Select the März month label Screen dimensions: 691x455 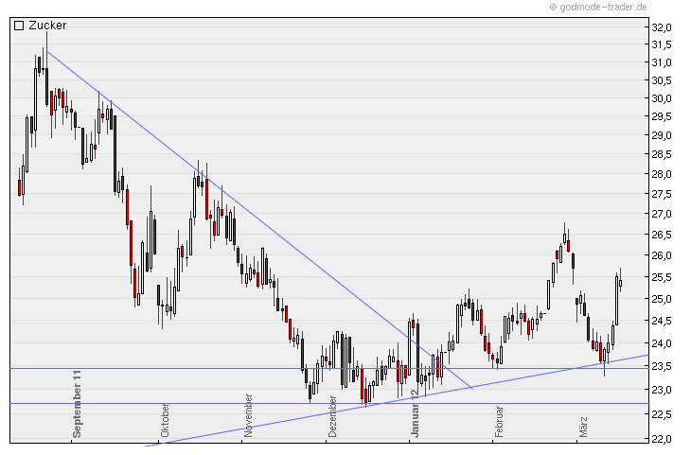[583, 427]
